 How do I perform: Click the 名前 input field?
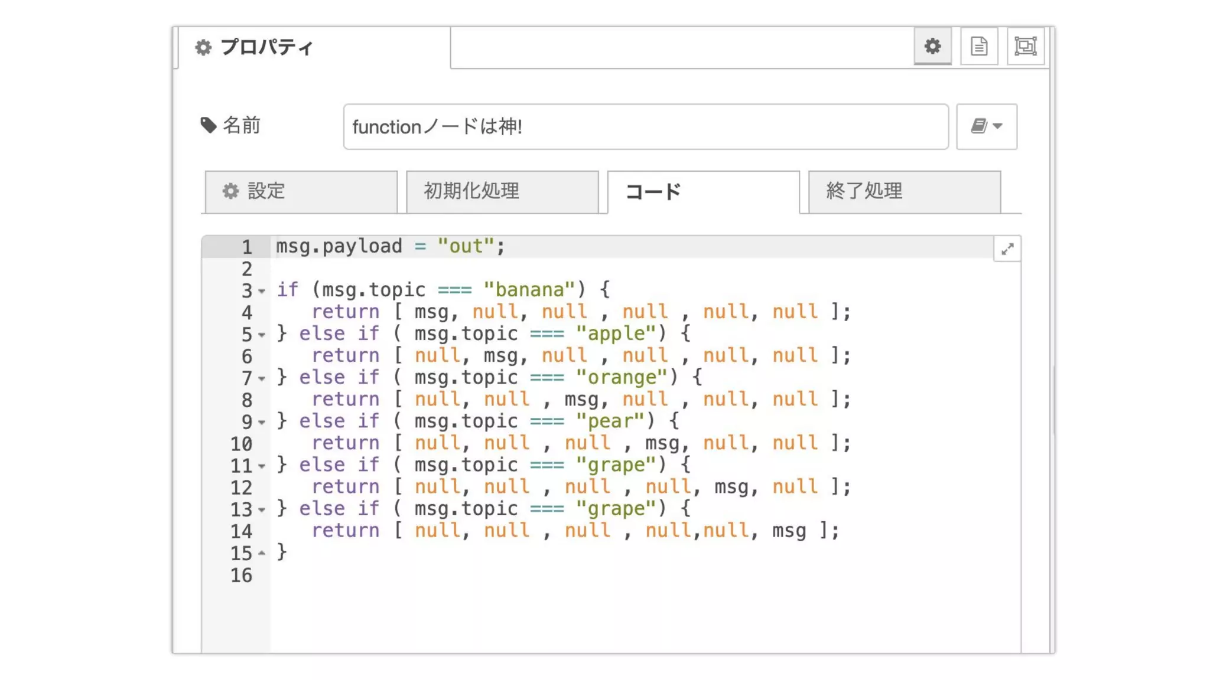tap(645, 127)
